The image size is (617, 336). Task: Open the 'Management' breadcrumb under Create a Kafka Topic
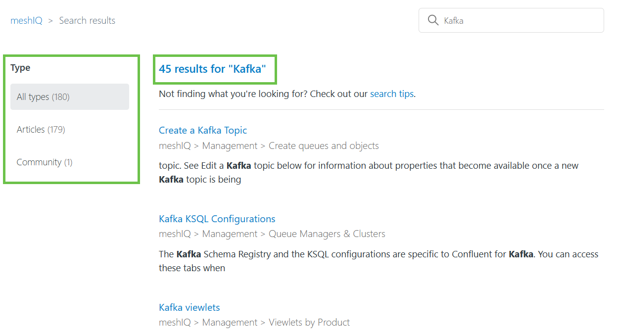pos(230,145)
